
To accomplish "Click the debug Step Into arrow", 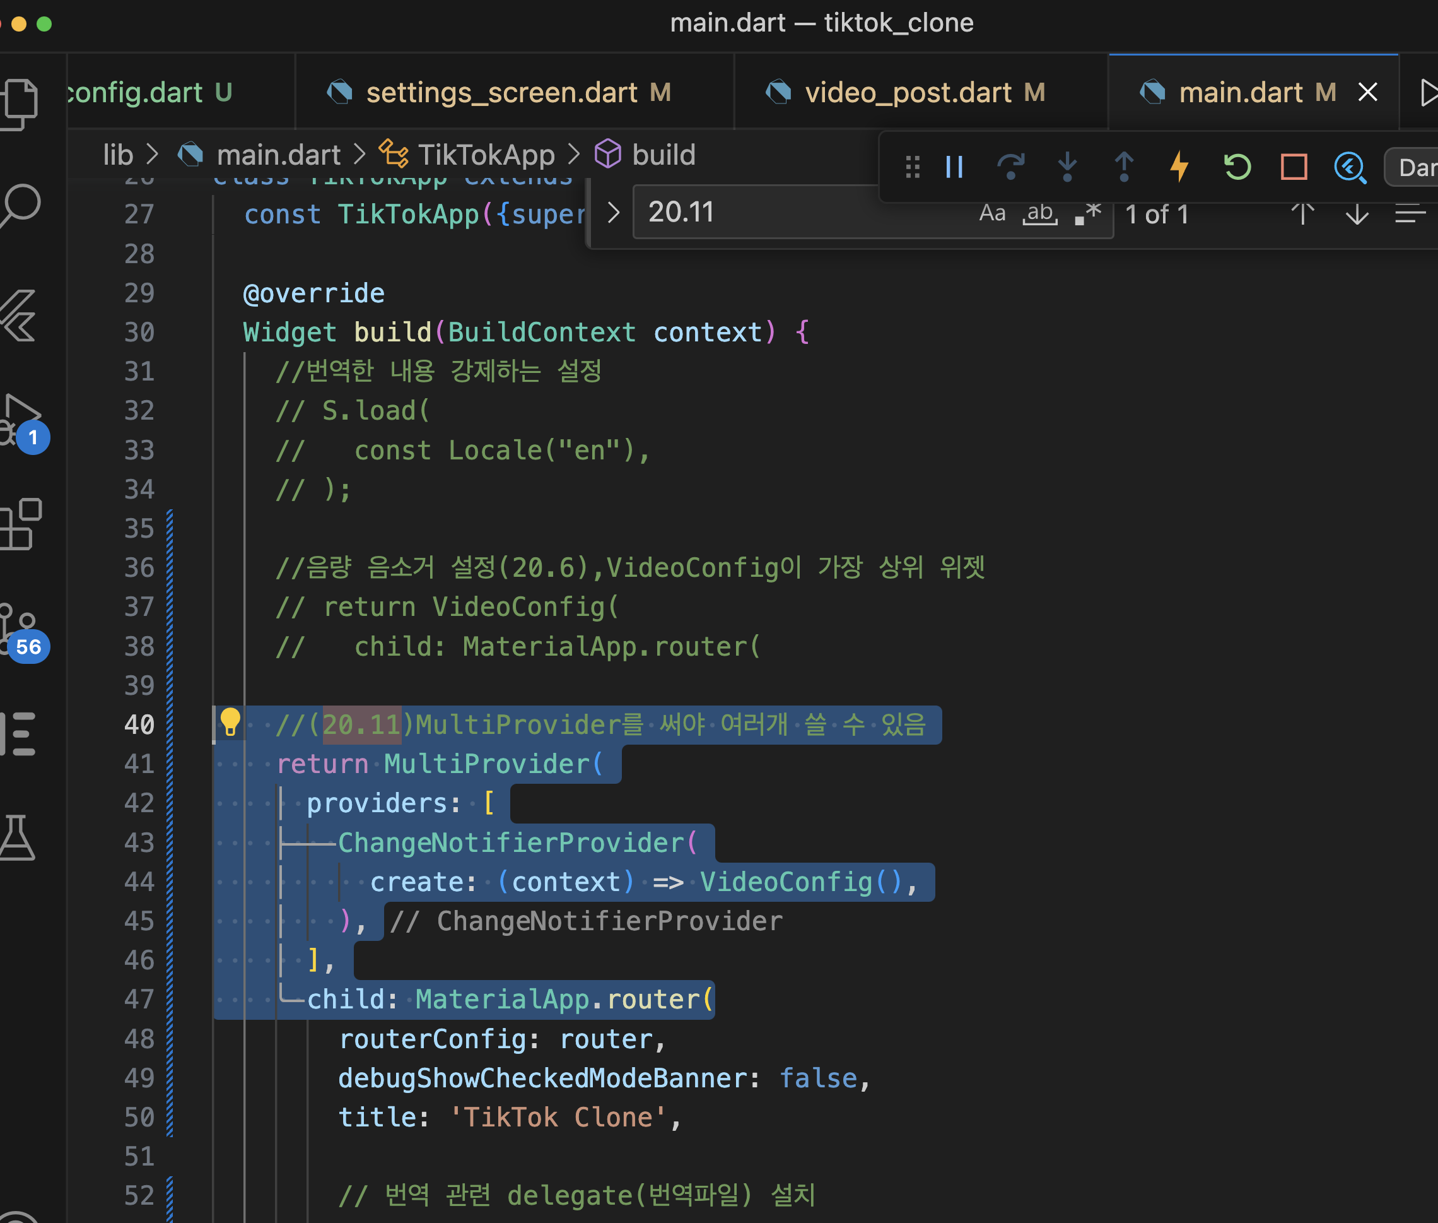I will 1067,167.
